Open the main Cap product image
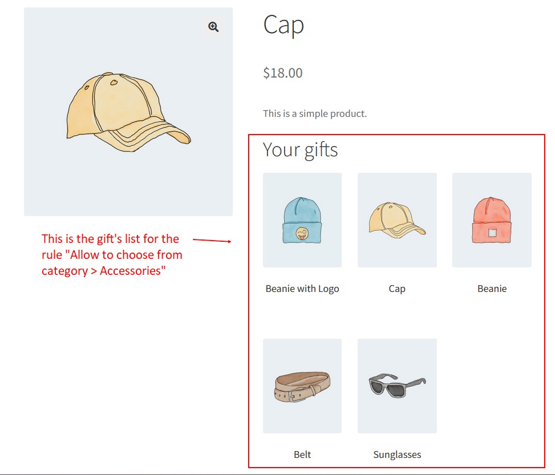555x475 pixels. (x=128, y=112)
